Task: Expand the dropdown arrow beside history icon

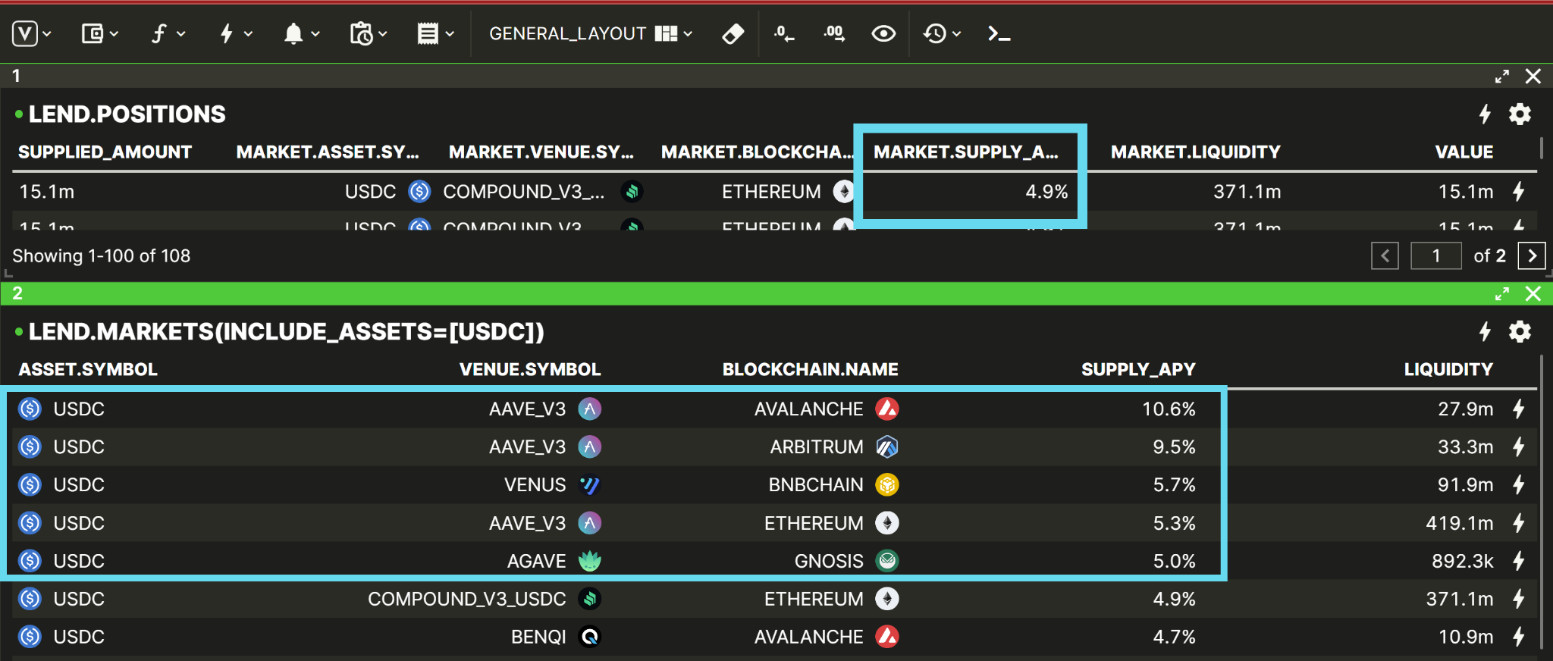Action: coord(956,34)
